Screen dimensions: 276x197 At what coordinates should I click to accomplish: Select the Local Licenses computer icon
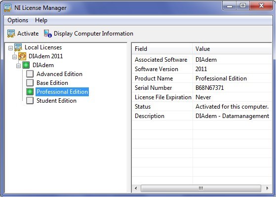[18, 47]
